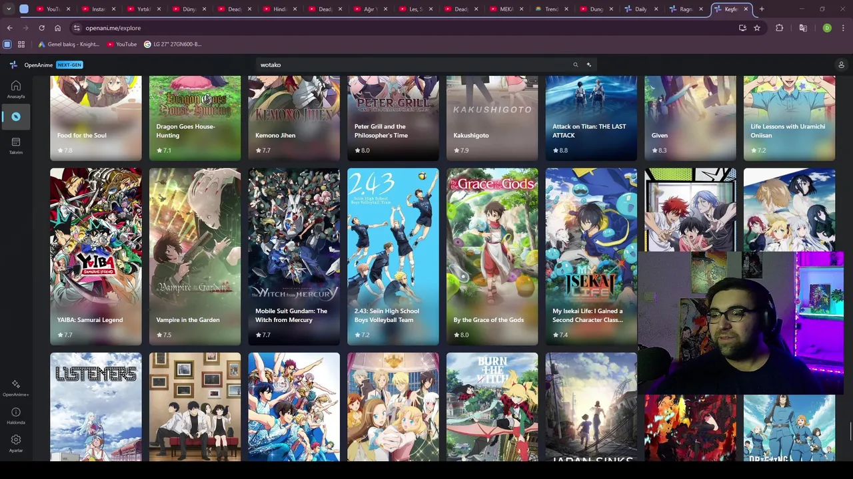Viewport: 853px width, 479px height.
Task: Click the OpenAnime logo icon
Action: [x=13, y=65]
